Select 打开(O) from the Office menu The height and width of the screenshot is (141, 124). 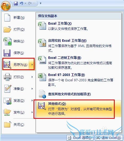click(18, 29)
